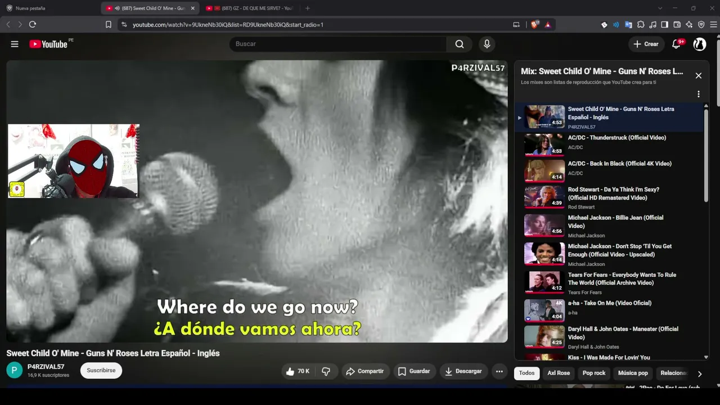Toggle the browser sidebar panel icon
Screen dimensions: 720x405
click(665, 24)
